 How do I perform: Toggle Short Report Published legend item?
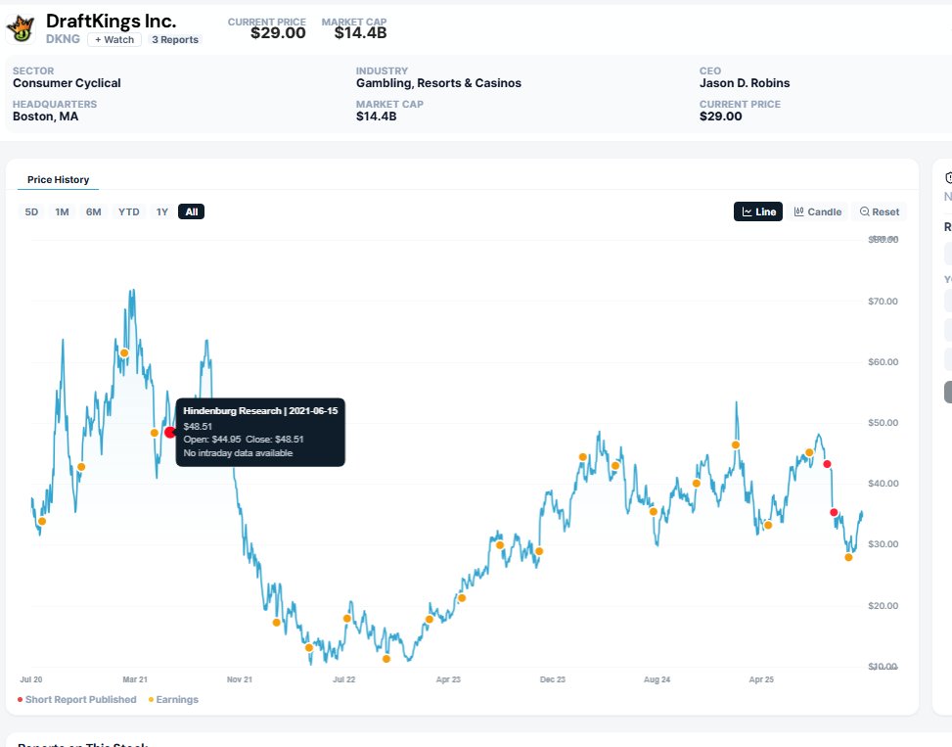coord(77,700)
